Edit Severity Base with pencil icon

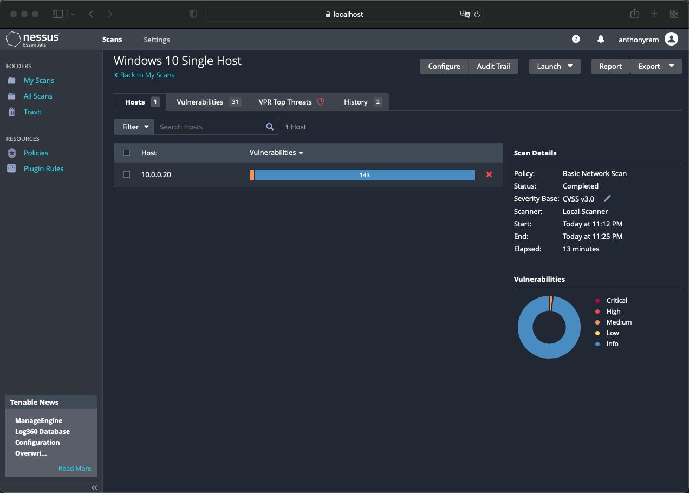click(607, 198)
